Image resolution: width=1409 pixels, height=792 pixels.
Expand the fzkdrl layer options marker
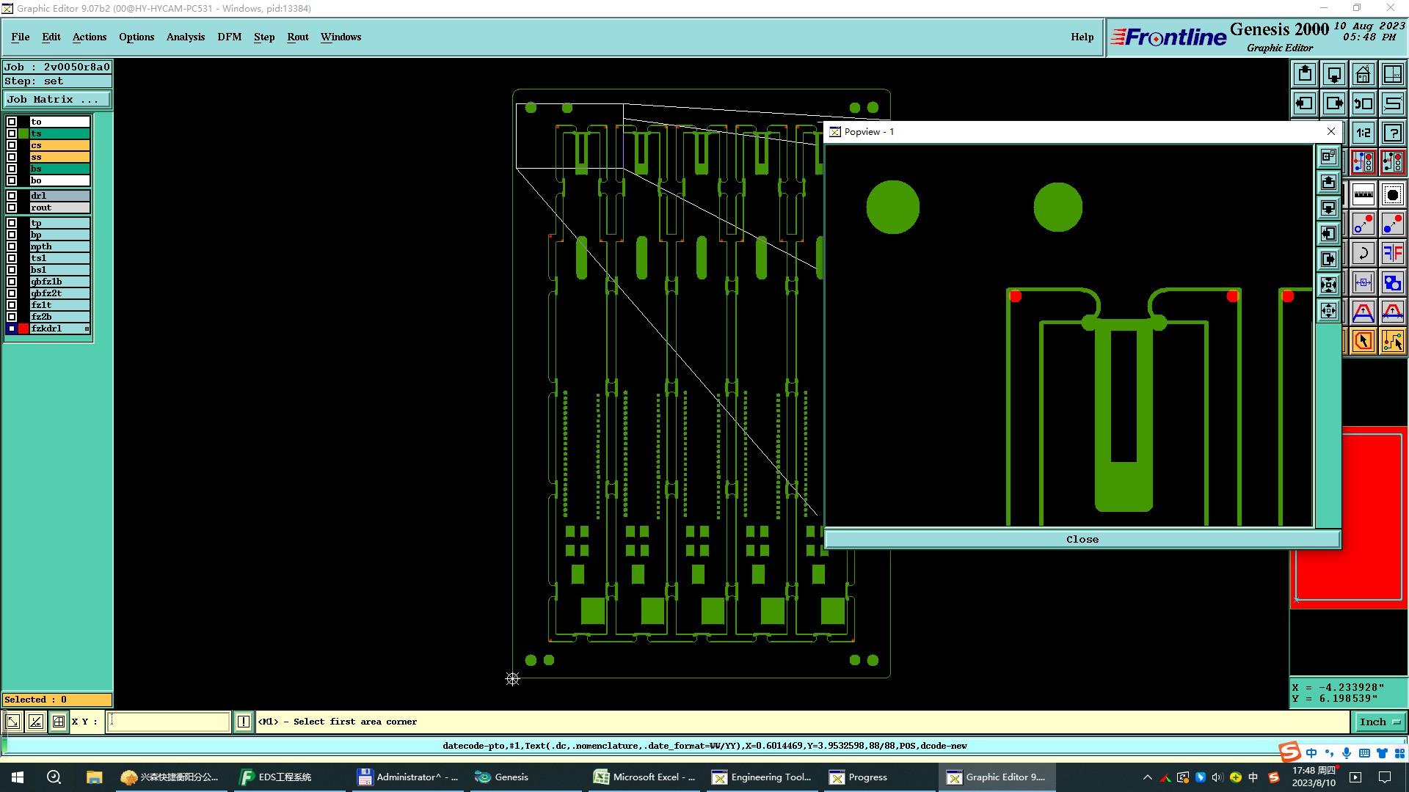tap(87, 329)
